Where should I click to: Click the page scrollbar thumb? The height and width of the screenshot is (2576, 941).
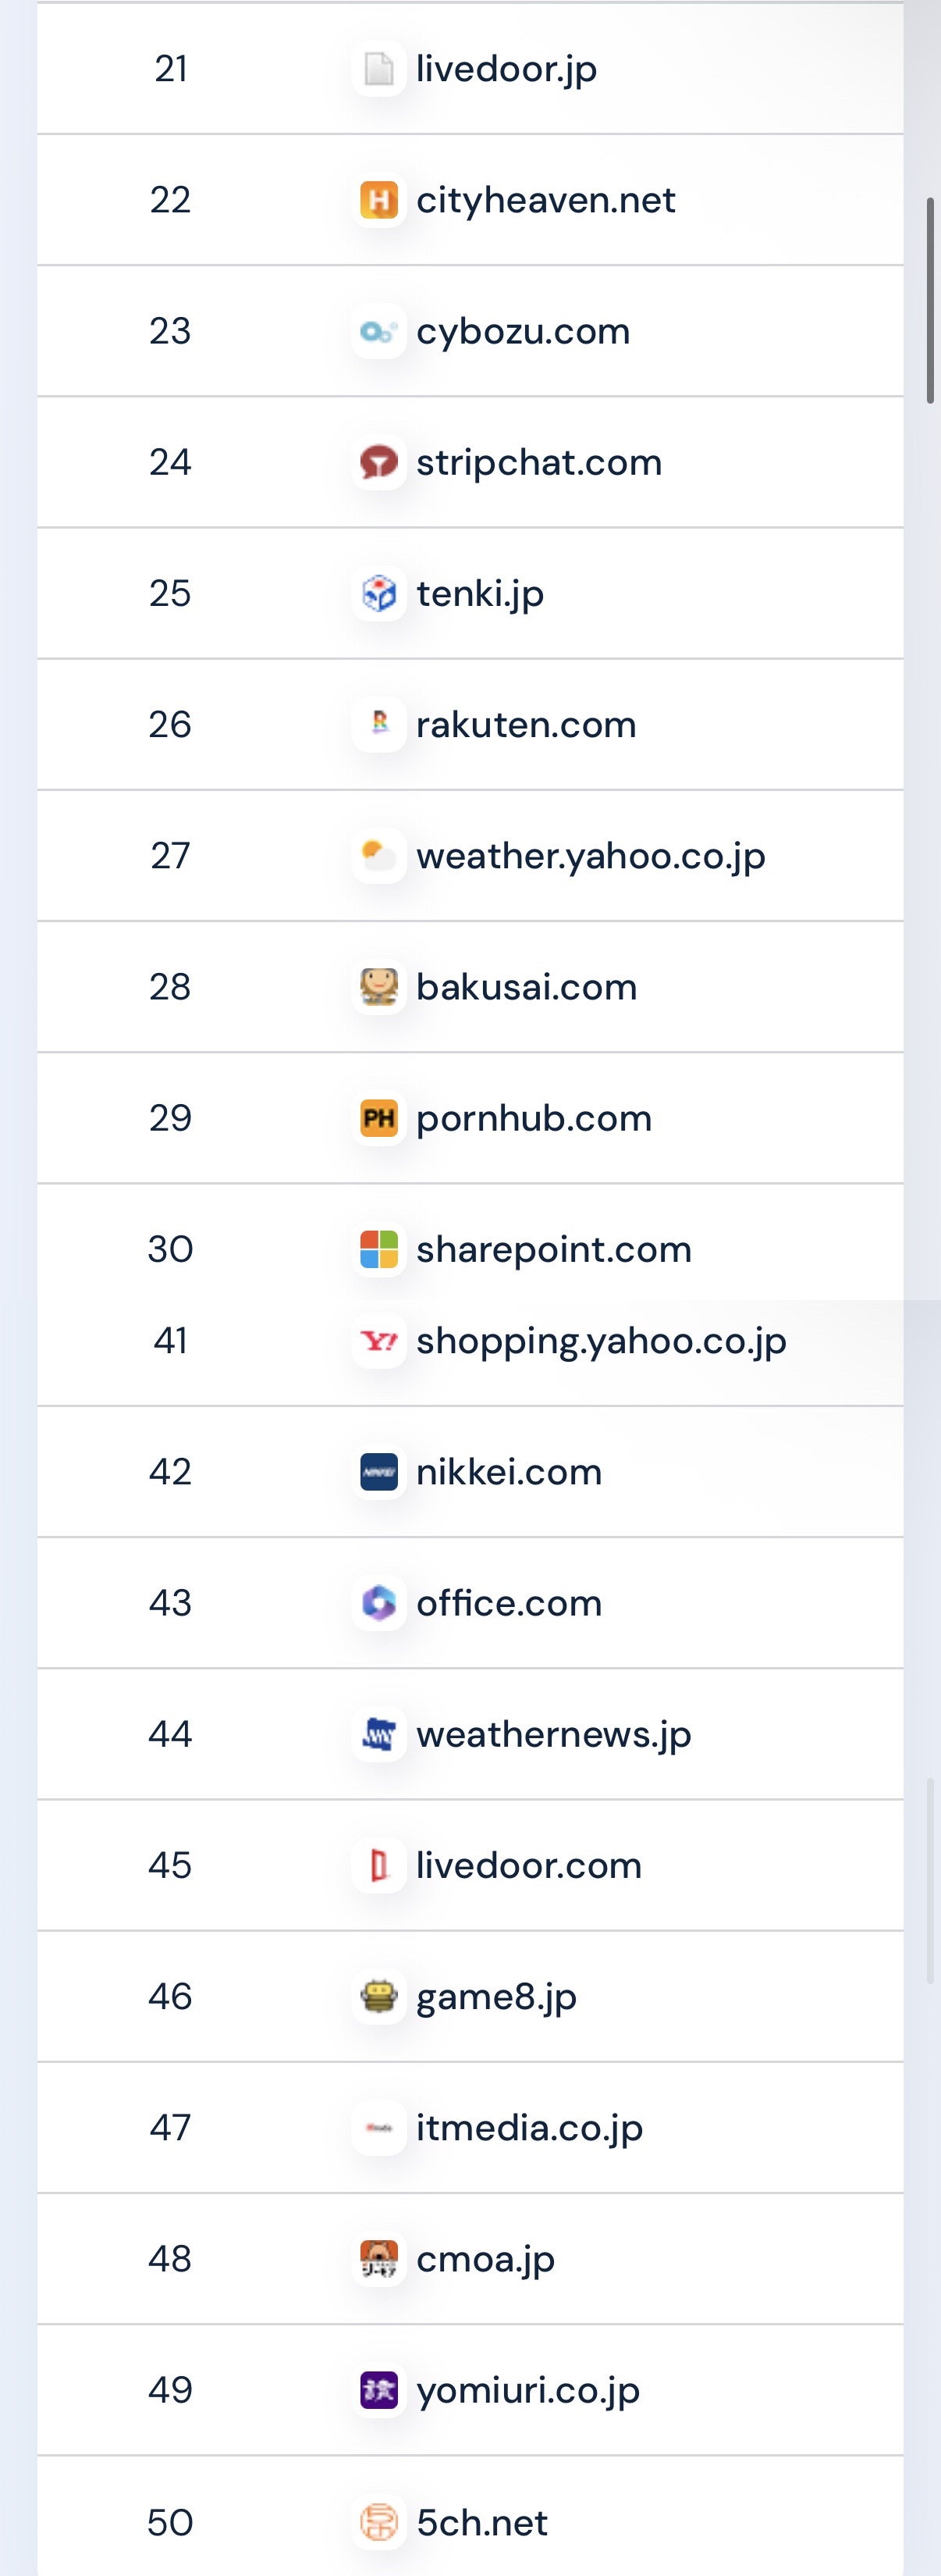click(x=930, y=300)
